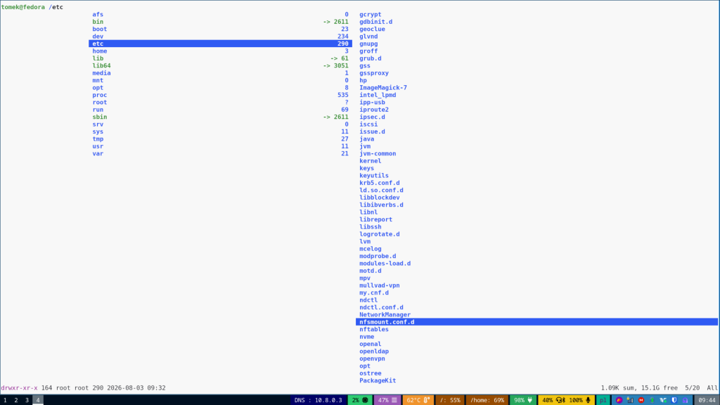Click the 40% headphone volume indicator
Image resolution: width=720 pixels, height=405 pixels.
point(553,400)
